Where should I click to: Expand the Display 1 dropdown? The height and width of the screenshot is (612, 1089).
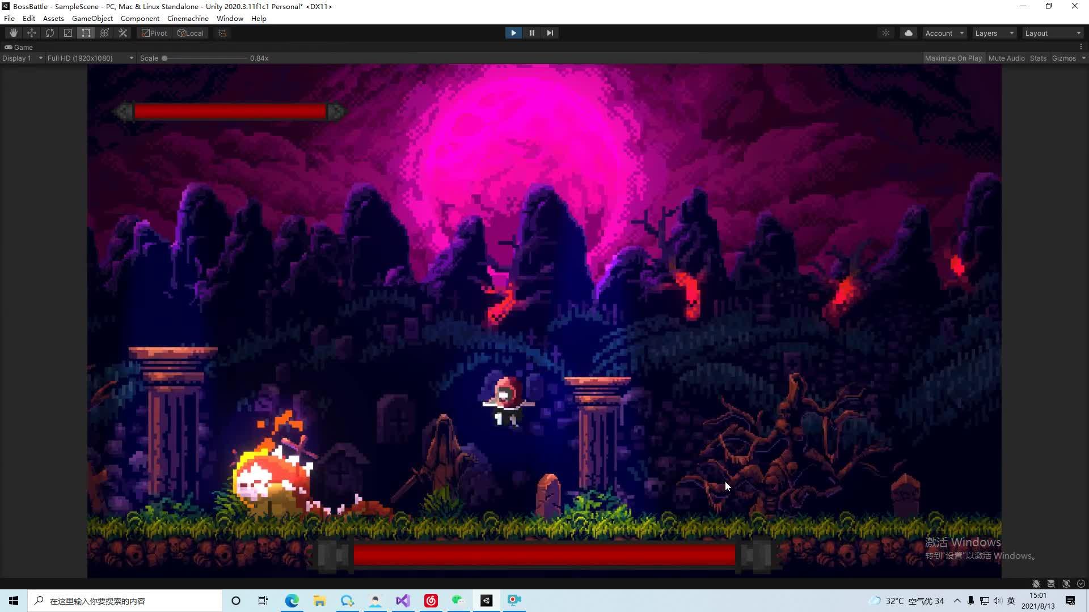click(22, 58)
